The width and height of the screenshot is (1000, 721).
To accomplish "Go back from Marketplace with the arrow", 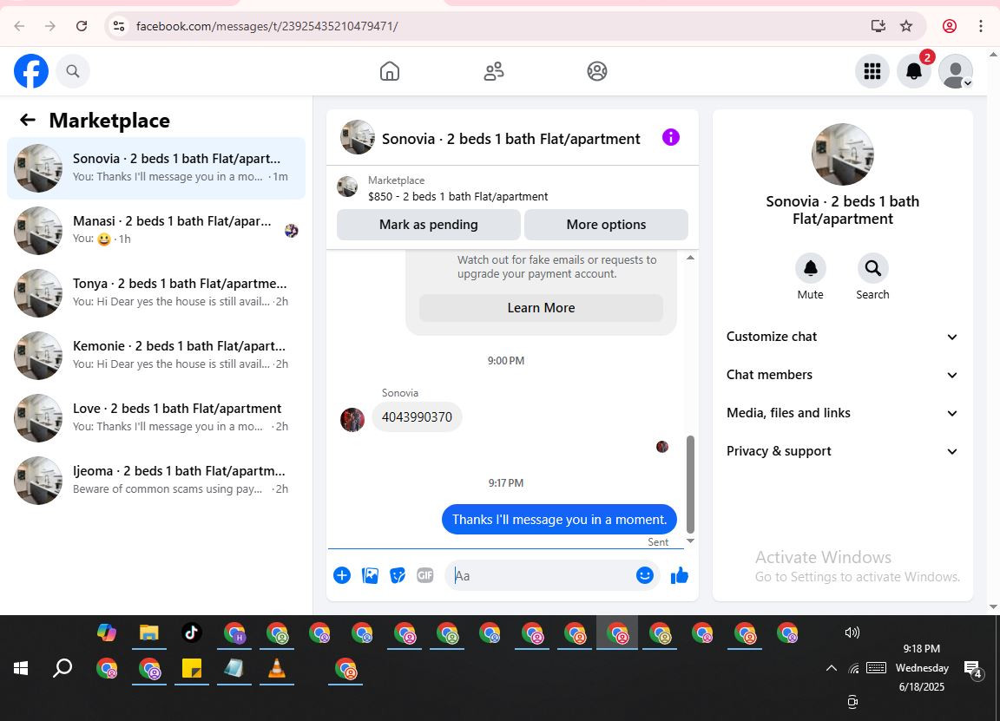I will tap(28, 120).
